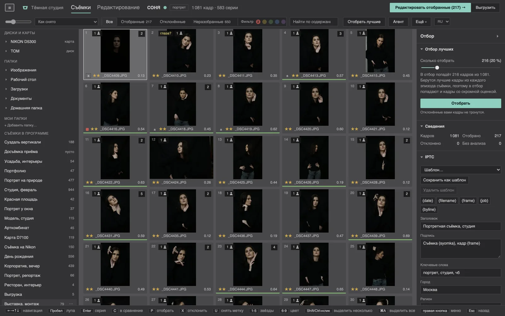The height and width of the screenshot is (316, 505).
Task: Click the ± exposure icon on _DSC4409.JPG
Action: pos(88,76)
